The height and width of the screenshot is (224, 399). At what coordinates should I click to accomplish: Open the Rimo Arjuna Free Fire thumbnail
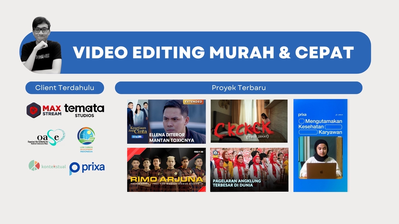(x=166, y=170)
